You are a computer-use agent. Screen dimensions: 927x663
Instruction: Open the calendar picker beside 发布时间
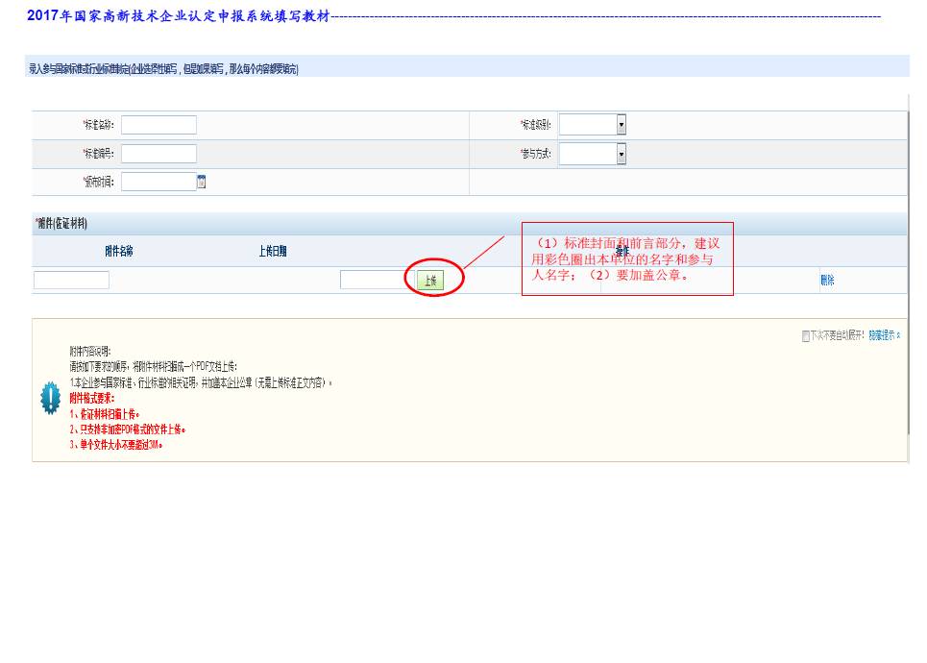pos(202,182)
